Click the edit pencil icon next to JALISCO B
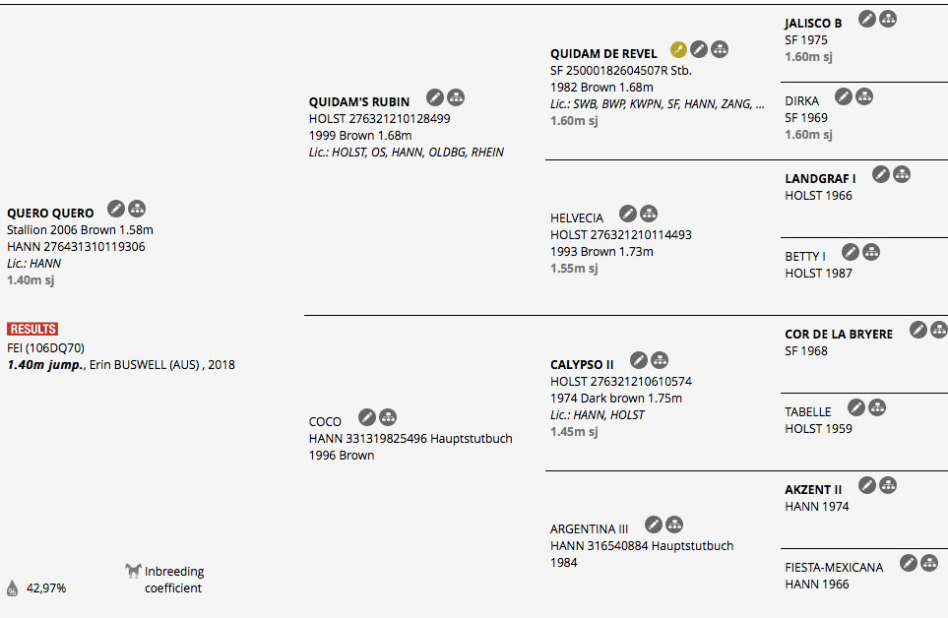The height and width of the screenshot is (618, 948). coord(867,20)
